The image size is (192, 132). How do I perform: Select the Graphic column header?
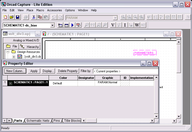pos(108,78)
